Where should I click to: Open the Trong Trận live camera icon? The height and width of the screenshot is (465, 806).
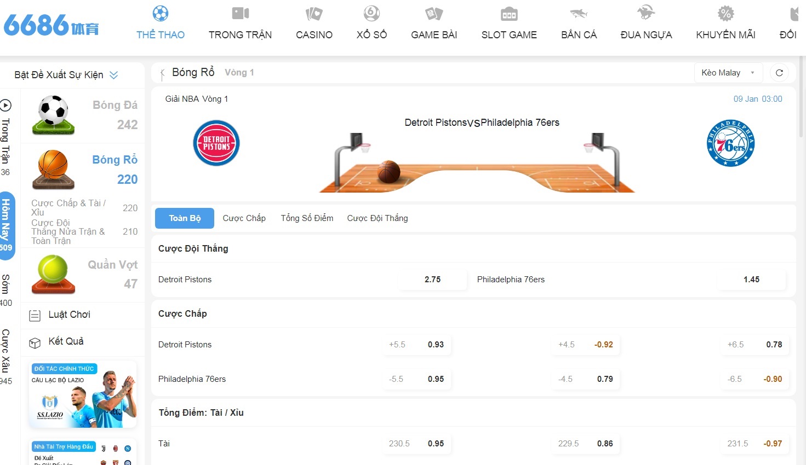(x=240, y=14)
